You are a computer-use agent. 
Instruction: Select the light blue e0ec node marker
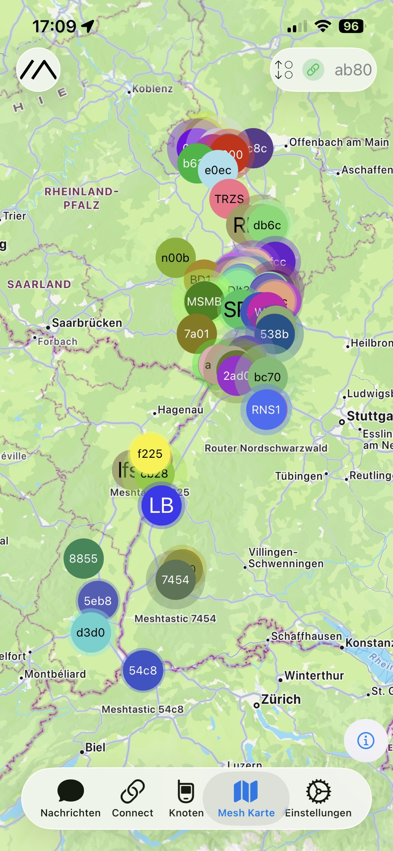[x=218, y=171]
